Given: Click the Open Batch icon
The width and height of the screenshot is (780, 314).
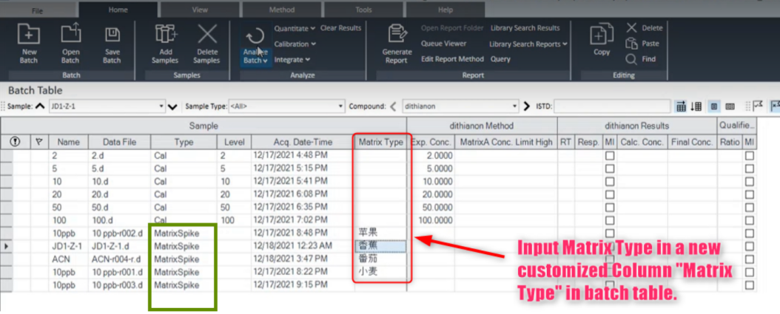Looking at the screenshot, I should click(x=70, y=34).
